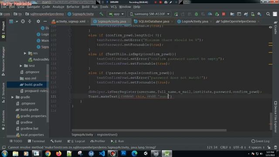Screen dimensions: 279x157
Task: Open the SDK Manager icon
Action: pos(259,14)
